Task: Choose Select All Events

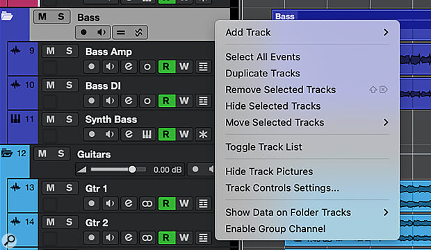Action: click(x=307, y=57)
